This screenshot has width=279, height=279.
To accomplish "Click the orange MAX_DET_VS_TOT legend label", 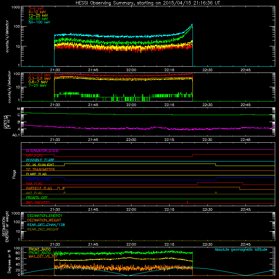I will coord(43,256).
